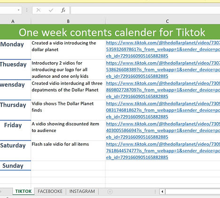Image resolution: width=220 pixels, height=198 pixels.
Task: Select 'Created a vidio introducing the dollar planet' cell
Action: (x=68, y=49)
